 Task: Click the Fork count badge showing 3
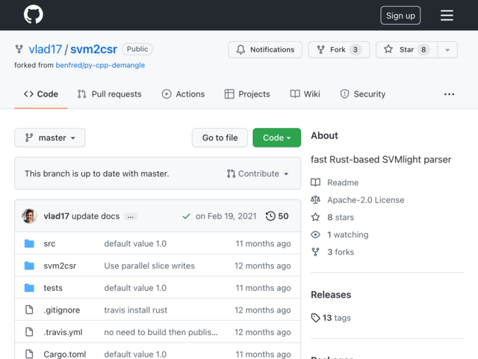click(356, 50)
